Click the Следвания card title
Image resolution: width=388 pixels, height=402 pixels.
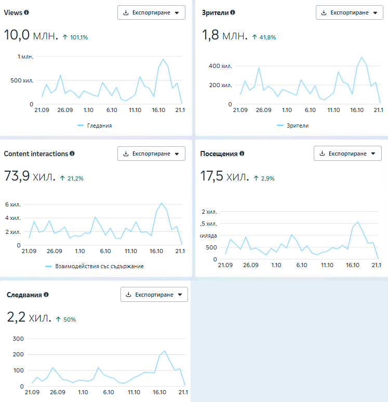coord(24,295)
